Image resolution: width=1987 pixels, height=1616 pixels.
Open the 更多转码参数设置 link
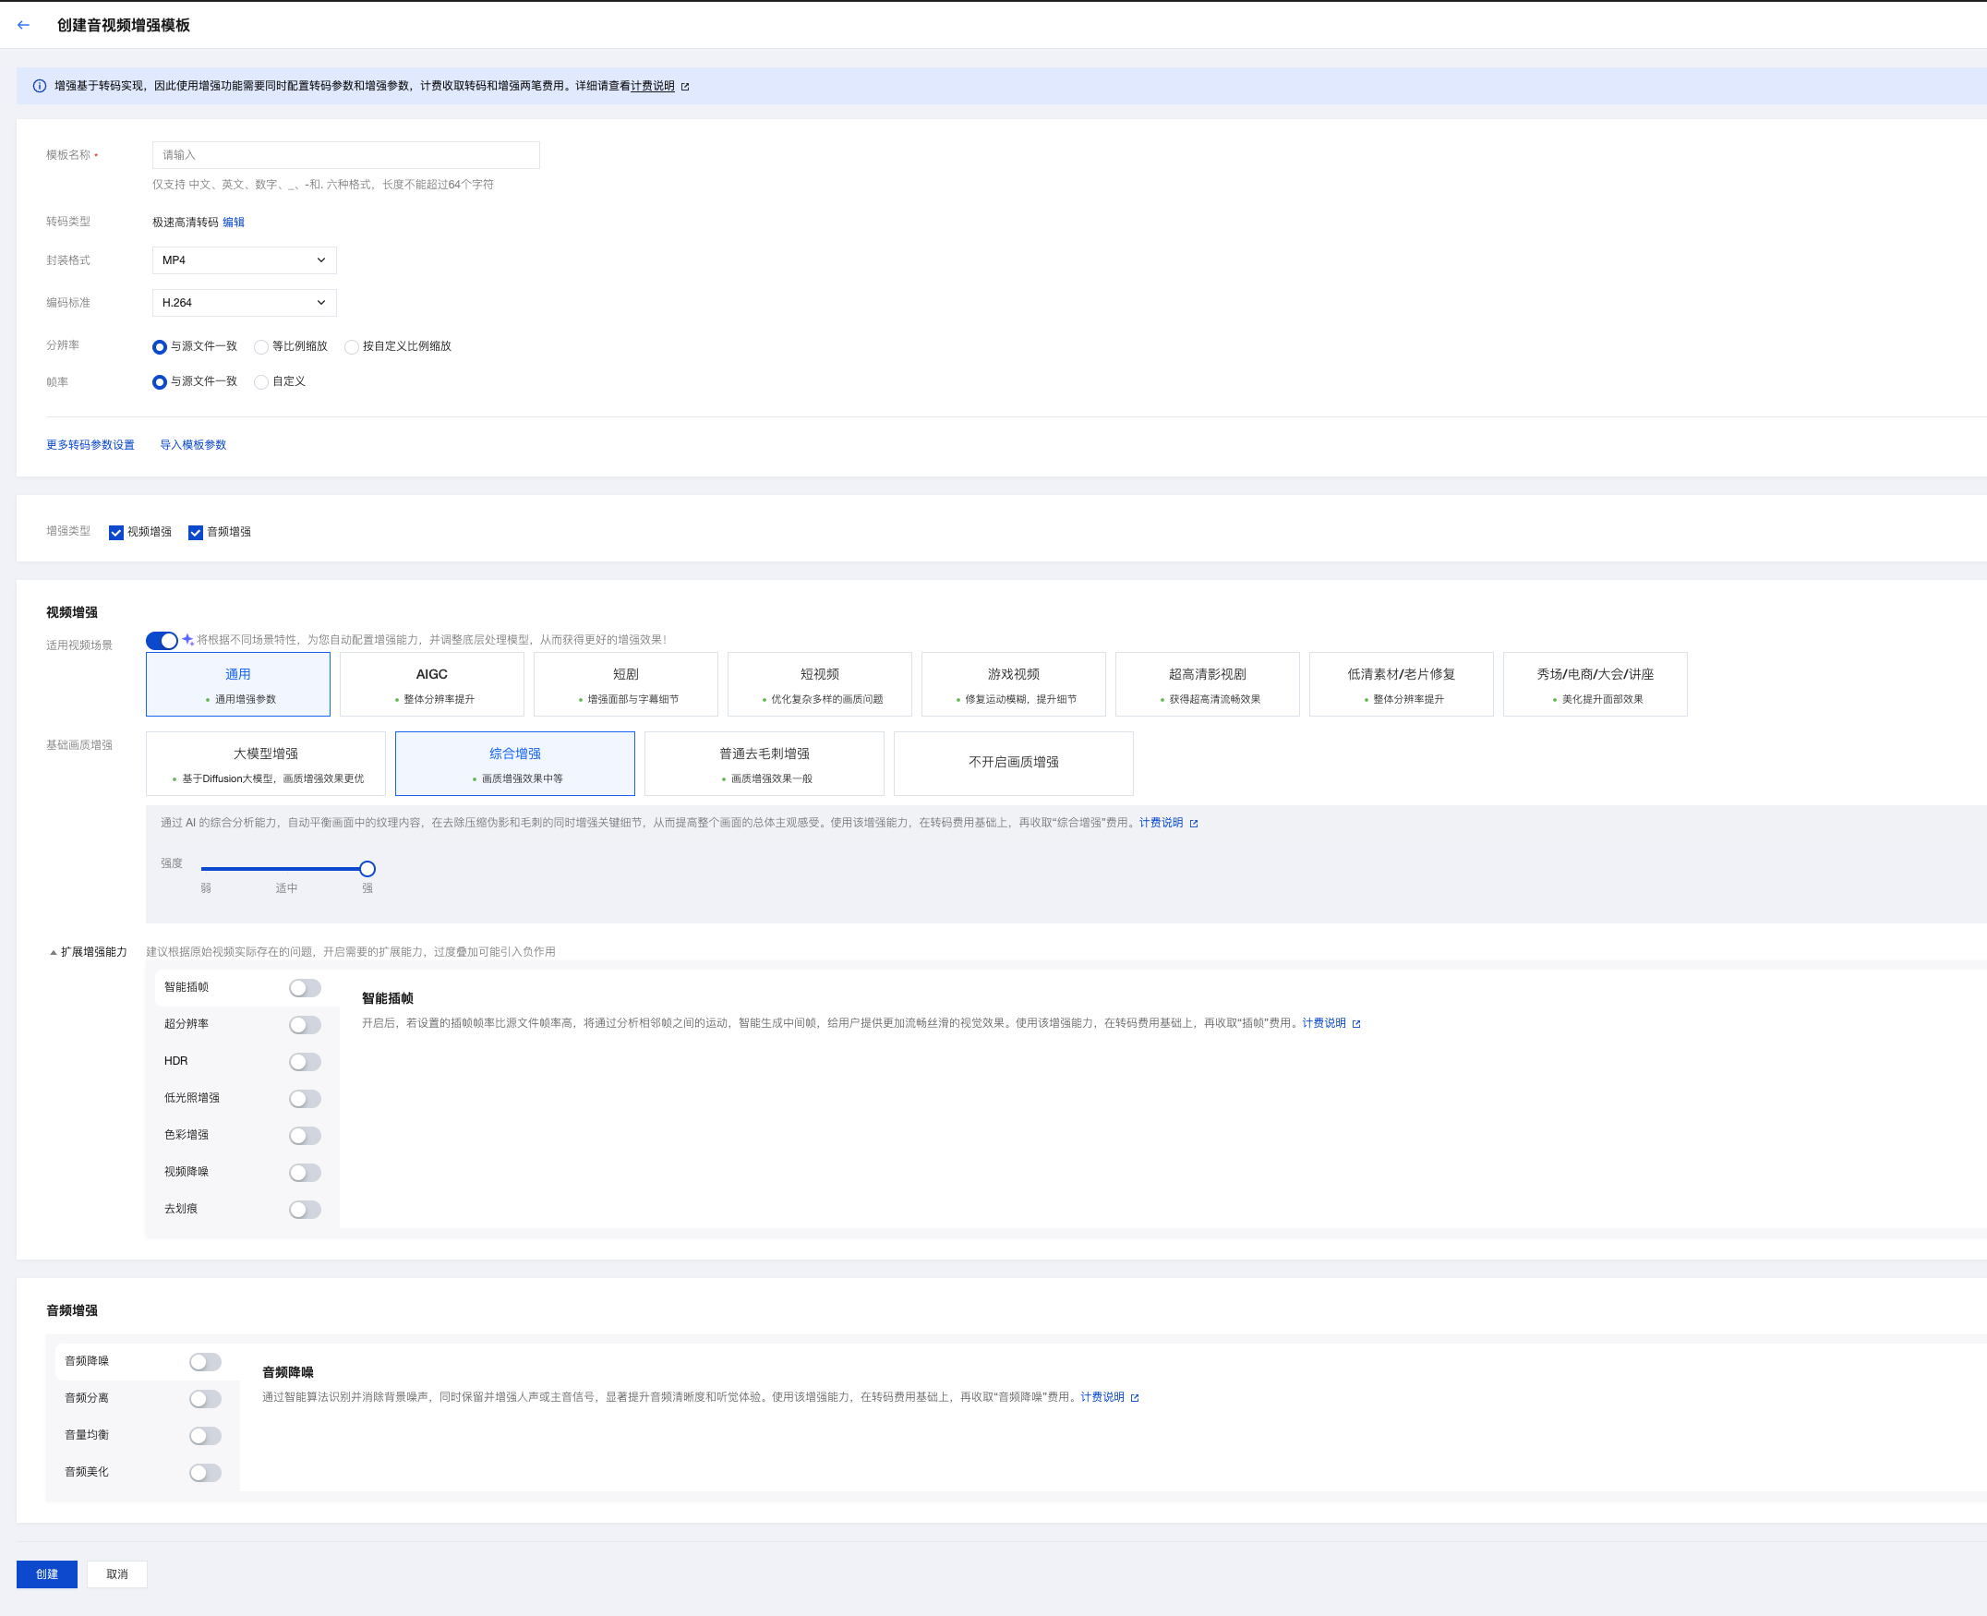(90, 445)
